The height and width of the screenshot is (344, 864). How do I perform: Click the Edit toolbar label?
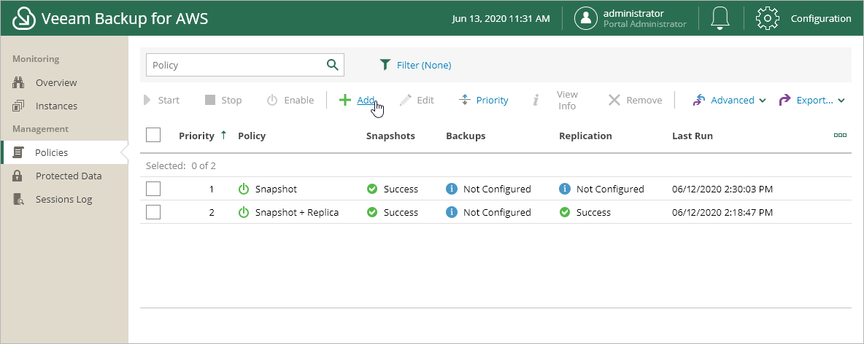coord(425,100)
